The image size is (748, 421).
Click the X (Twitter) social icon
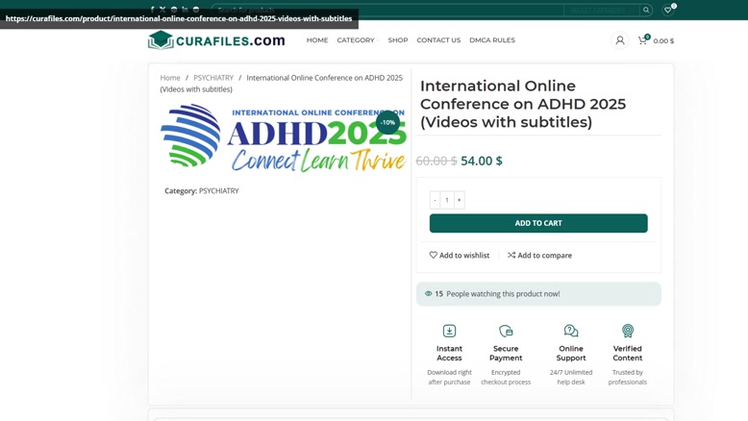(162, 9)
